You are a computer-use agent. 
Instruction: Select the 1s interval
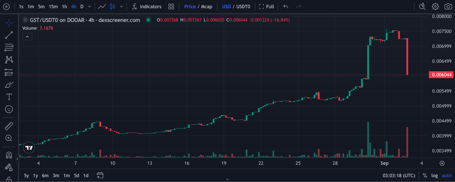point(21,7)
